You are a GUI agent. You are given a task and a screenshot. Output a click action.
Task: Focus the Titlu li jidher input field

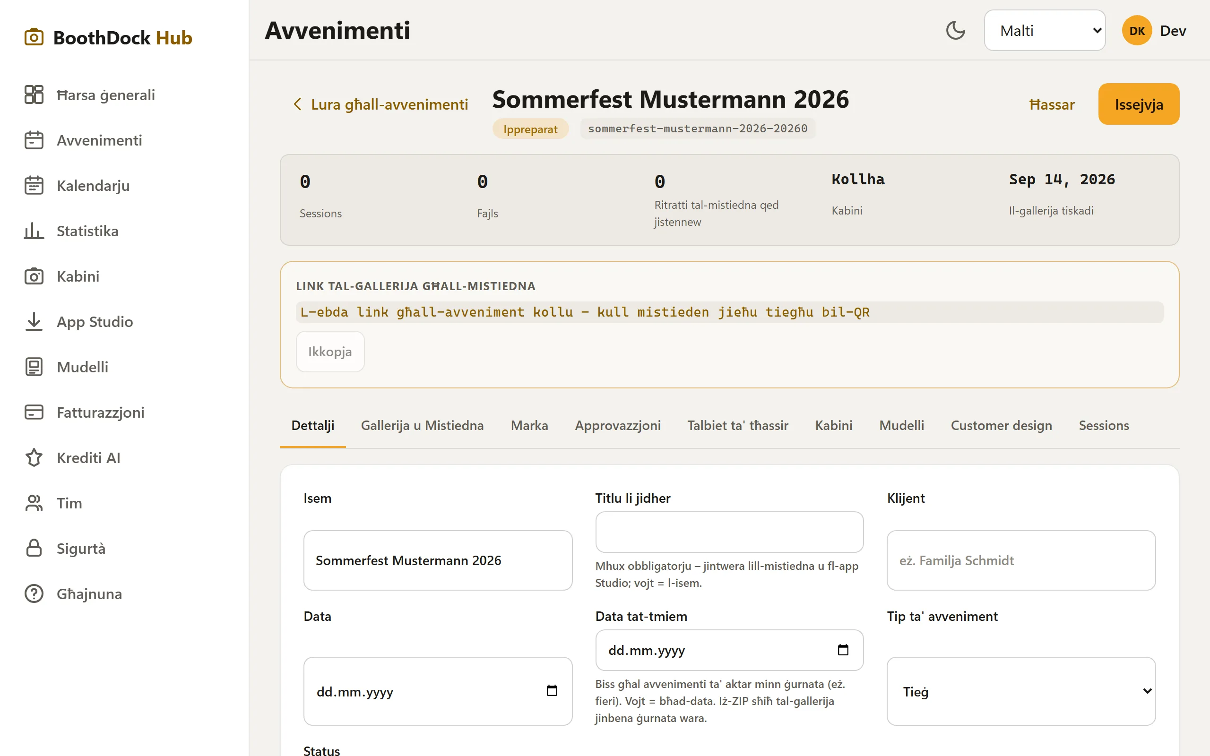(729, 532)
